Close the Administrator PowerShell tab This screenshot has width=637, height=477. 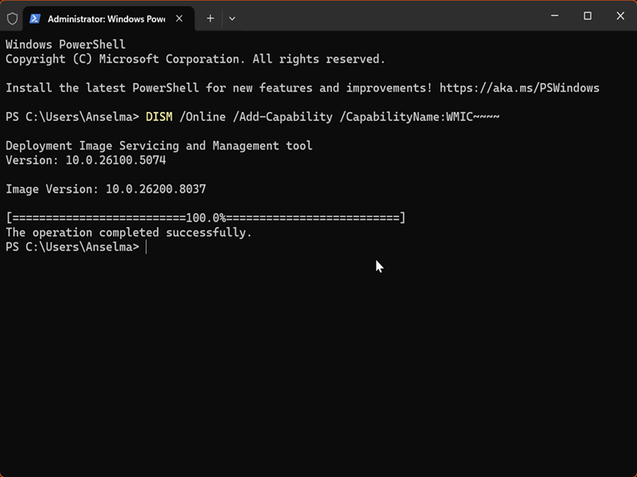click(x=181, y=18)
